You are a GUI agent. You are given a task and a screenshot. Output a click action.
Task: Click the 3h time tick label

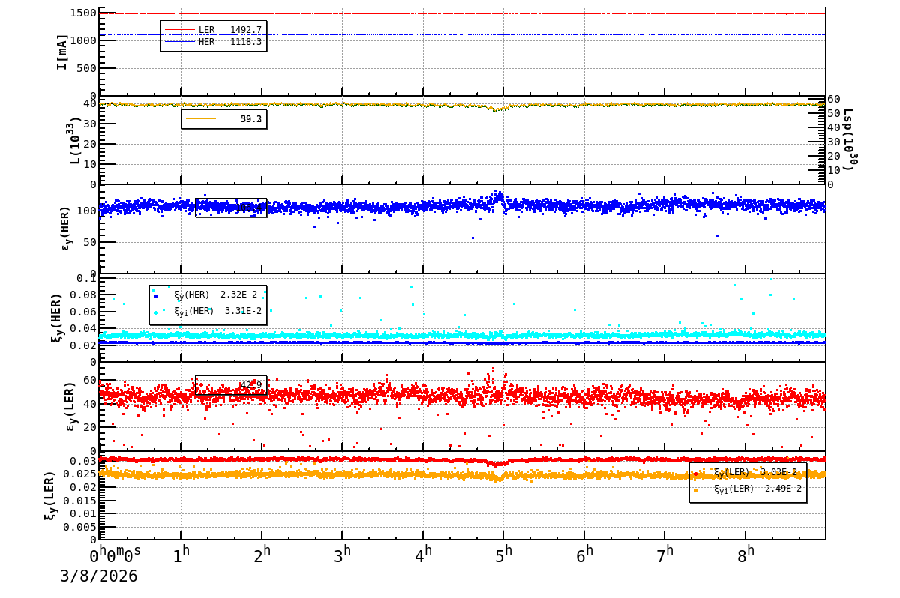(343, 555)
